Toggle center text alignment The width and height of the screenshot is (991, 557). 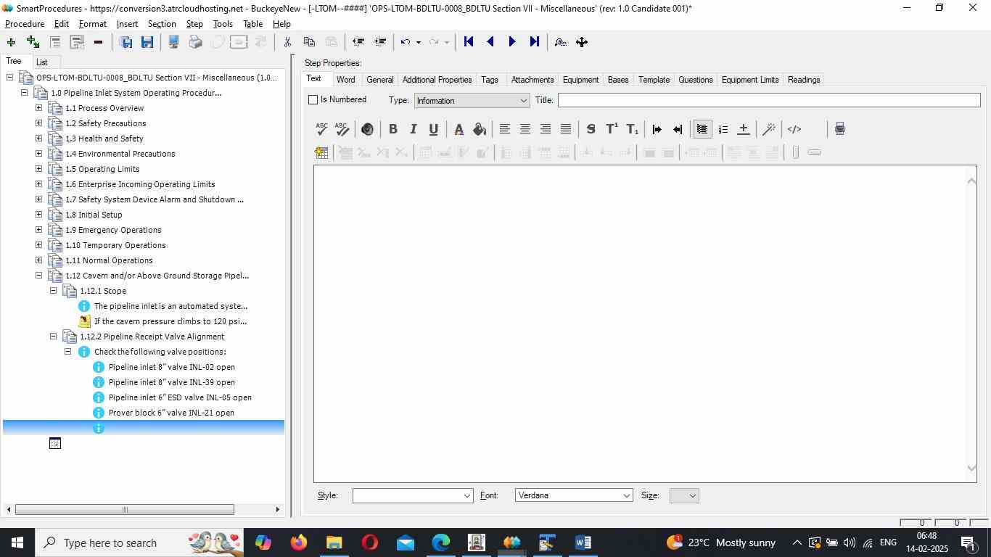525,129
